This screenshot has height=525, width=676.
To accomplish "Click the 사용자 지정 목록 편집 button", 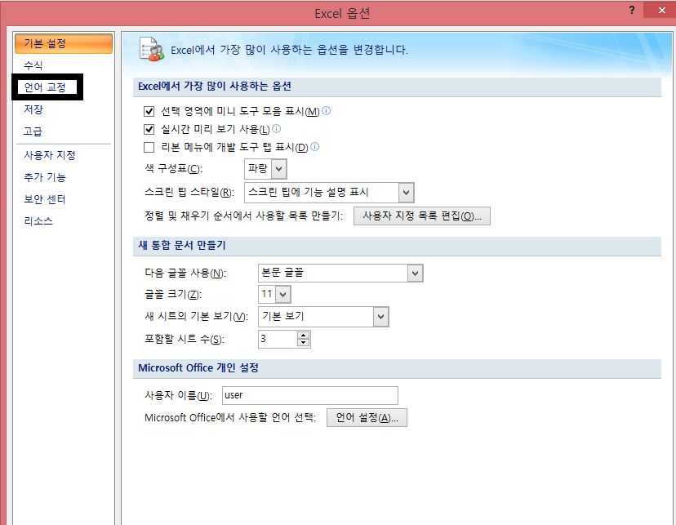I will tap(421, 216).
